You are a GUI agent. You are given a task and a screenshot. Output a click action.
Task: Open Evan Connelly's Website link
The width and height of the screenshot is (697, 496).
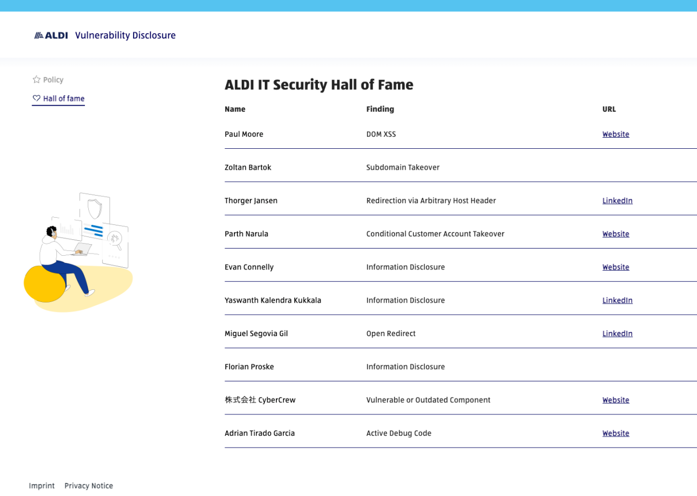(x=615, y=267)
